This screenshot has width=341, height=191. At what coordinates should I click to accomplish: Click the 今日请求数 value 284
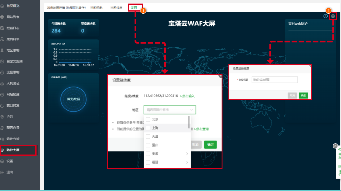(x=56, y=31)
